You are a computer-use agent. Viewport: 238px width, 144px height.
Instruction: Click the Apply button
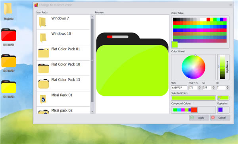pos(199,117)
